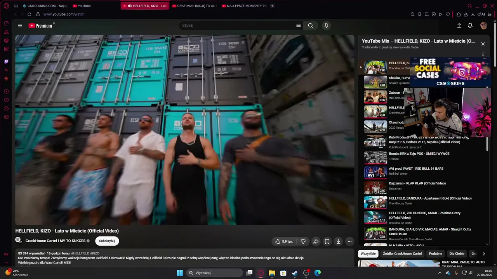
Task: Switch to GRAF MIAŁ RACJĘ browser tab
Action: (x=194, y=6)
